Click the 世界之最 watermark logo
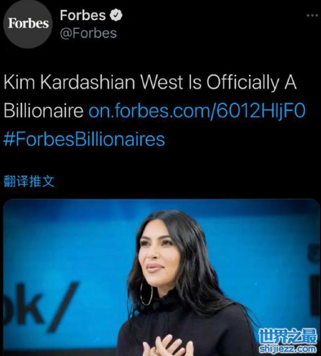This screenshot has height=356, width=321. (x=288, y=336)
